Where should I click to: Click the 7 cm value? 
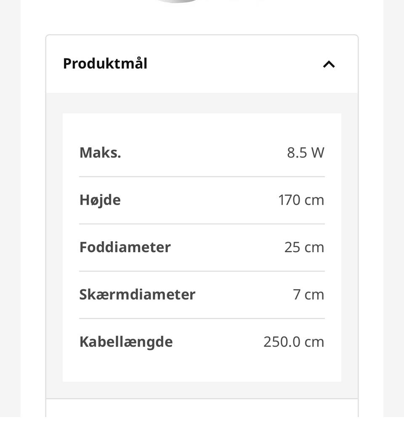click(308, 295)
